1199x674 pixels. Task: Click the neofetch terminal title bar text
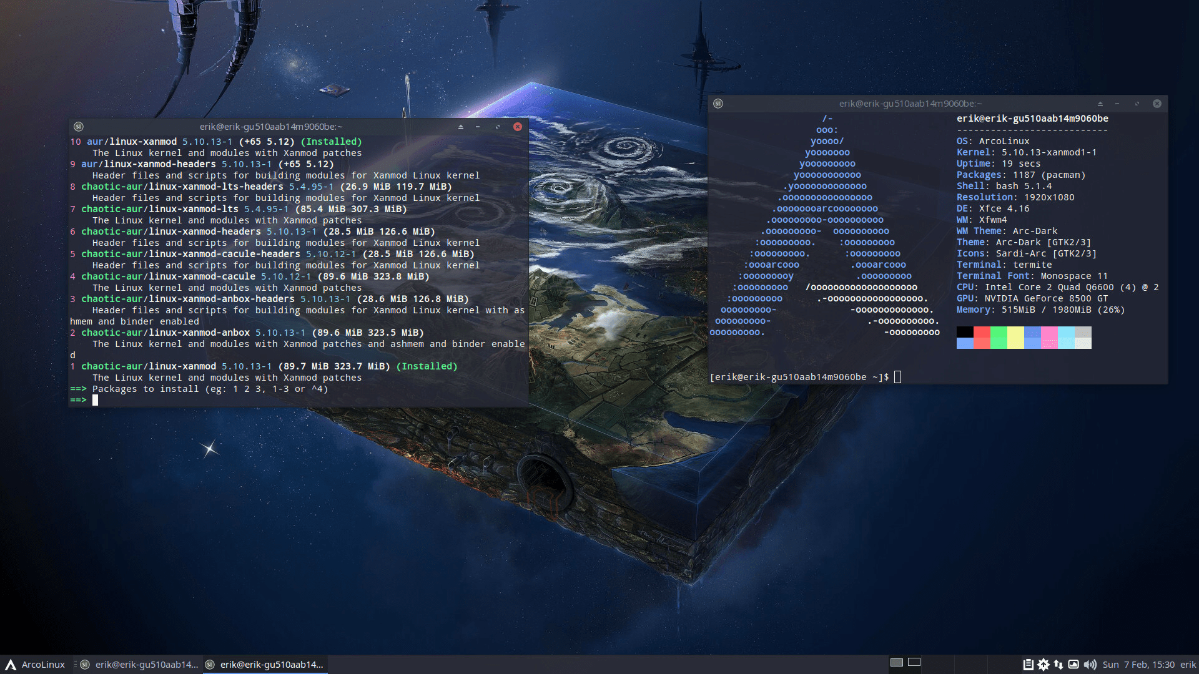pos(910,104)
